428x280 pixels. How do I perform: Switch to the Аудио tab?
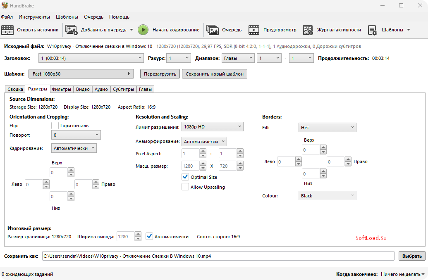click(x=101, y=89)
